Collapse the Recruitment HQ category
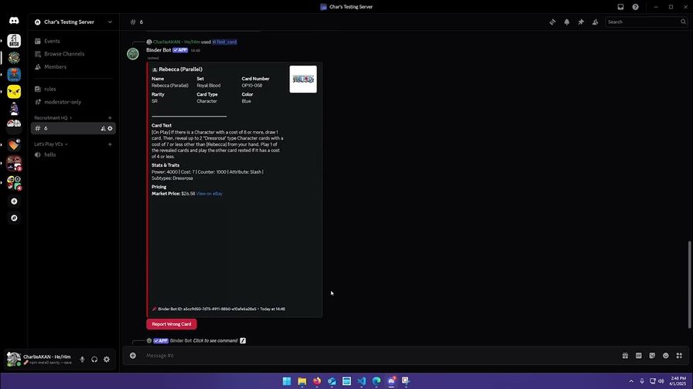693x389 pixels. tap(53, 118)
